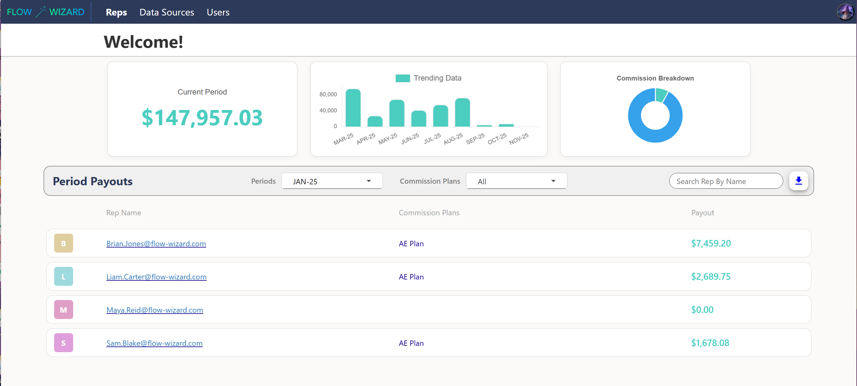Click the pink M avatar for Maya Reid

click(64, 309)
